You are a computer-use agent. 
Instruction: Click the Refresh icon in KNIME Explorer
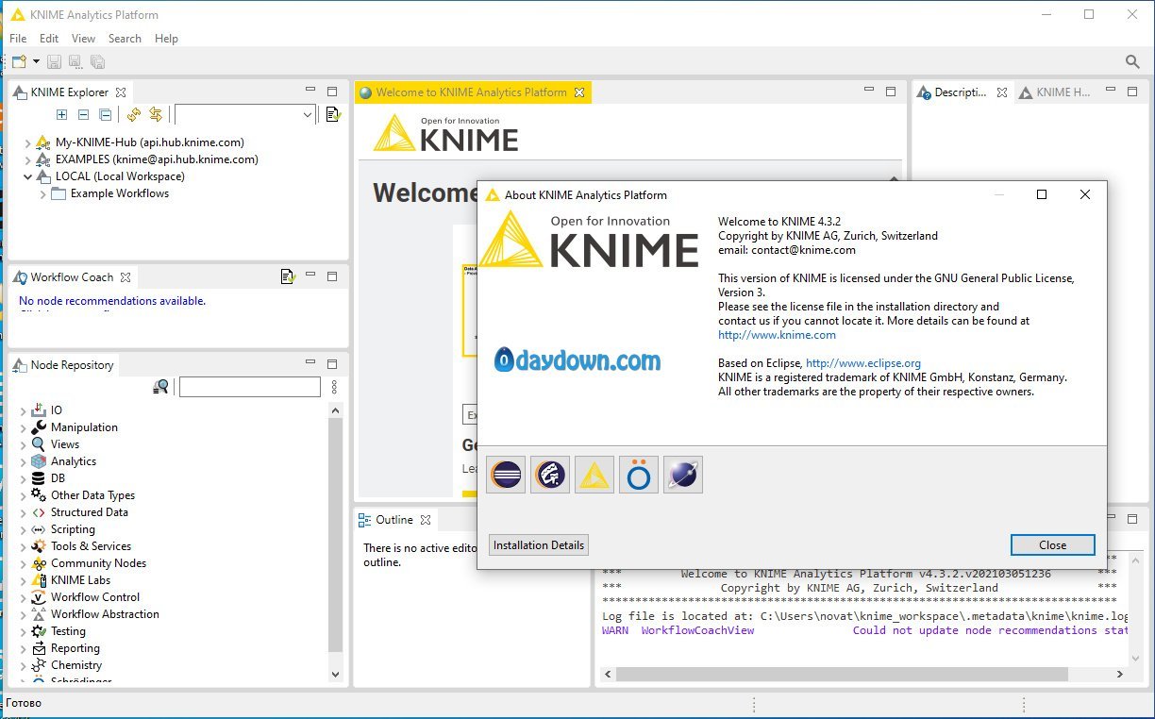pos(134,114)
